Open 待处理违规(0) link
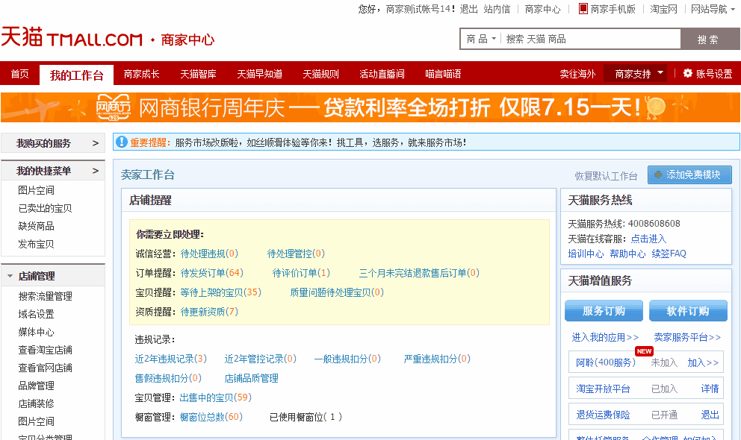Screen dimensions: 741x440 click(209, 254)
